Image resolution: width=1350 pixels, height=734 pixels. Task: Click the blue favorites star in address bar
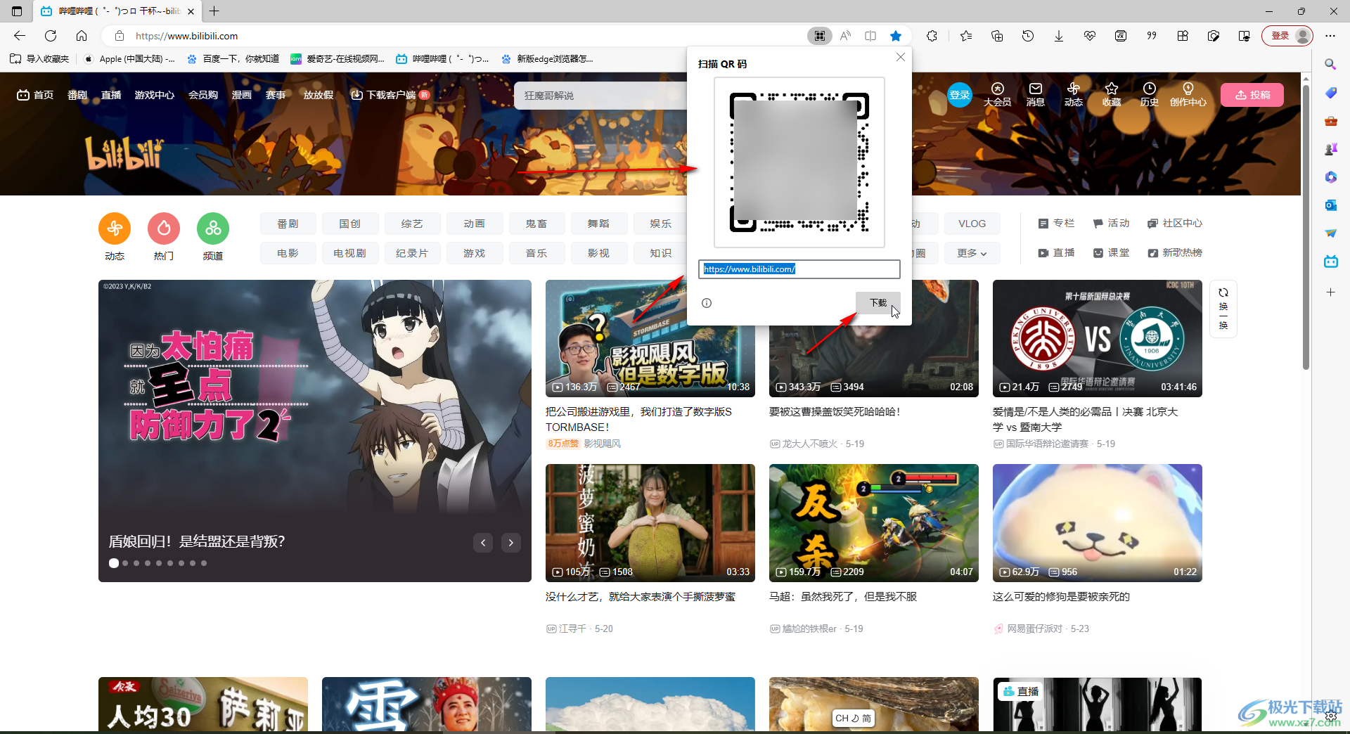tap(896, 36)
